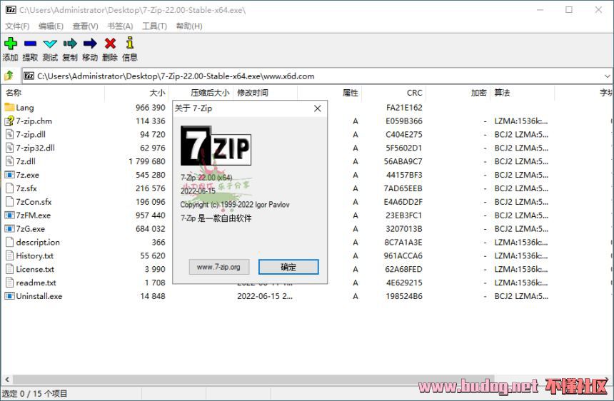614x401 pixels.
Task: Click the Test (测试) toolbar icon
Action: pyautogui.click(x=50, y=44)
